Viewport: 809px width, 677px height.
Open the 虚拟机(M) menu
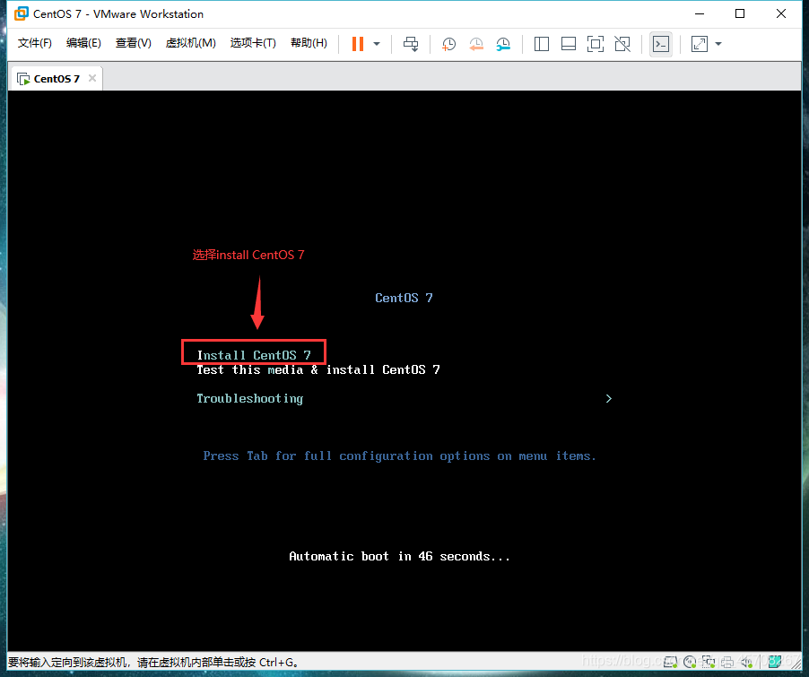pyautogui.click(x=190, y=43)
